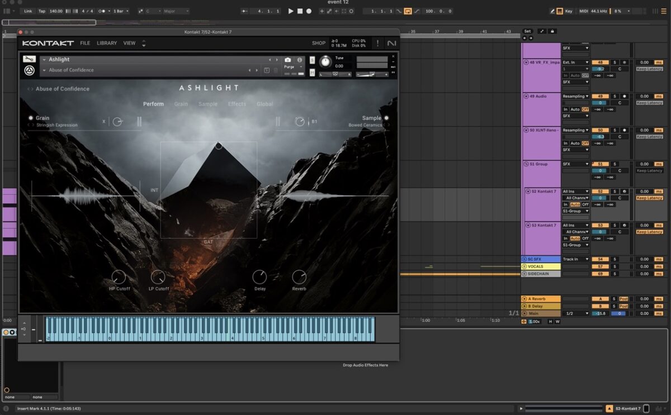
Task: Open the 1 Bar quantization dropdown
Action: point(121,11)
